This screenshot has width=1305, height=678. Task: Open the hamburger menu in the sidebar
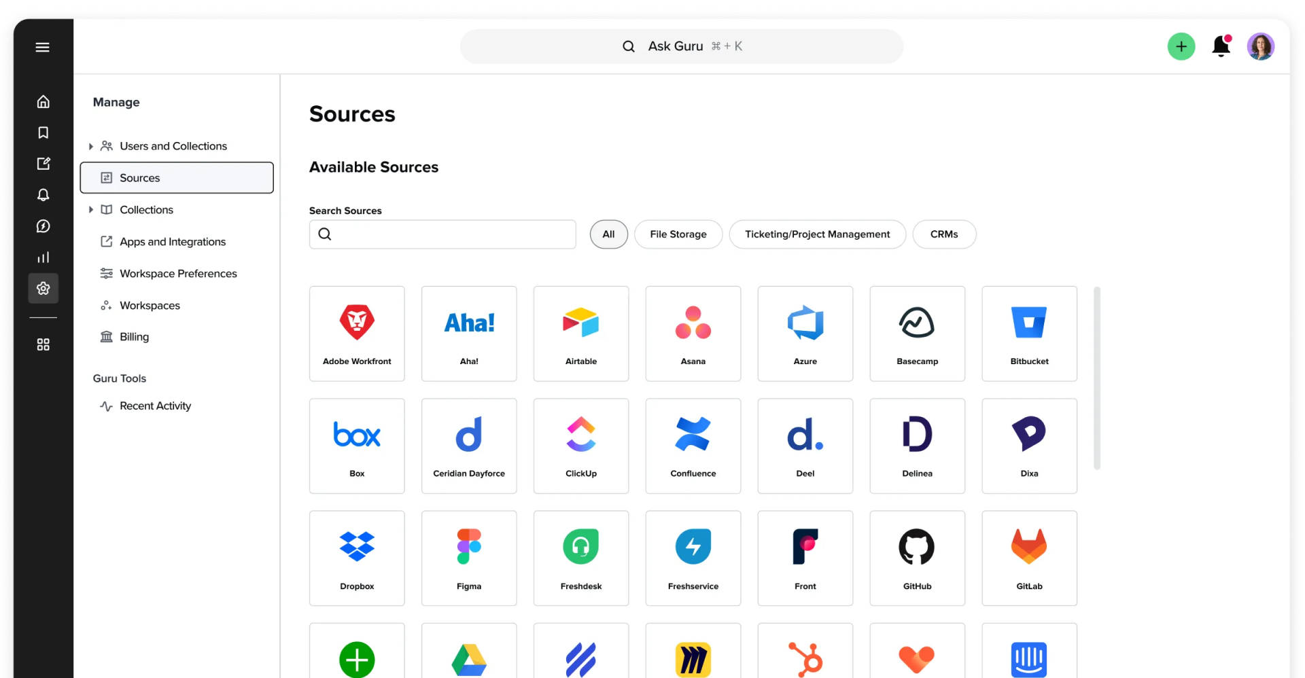tap(43, 47)
